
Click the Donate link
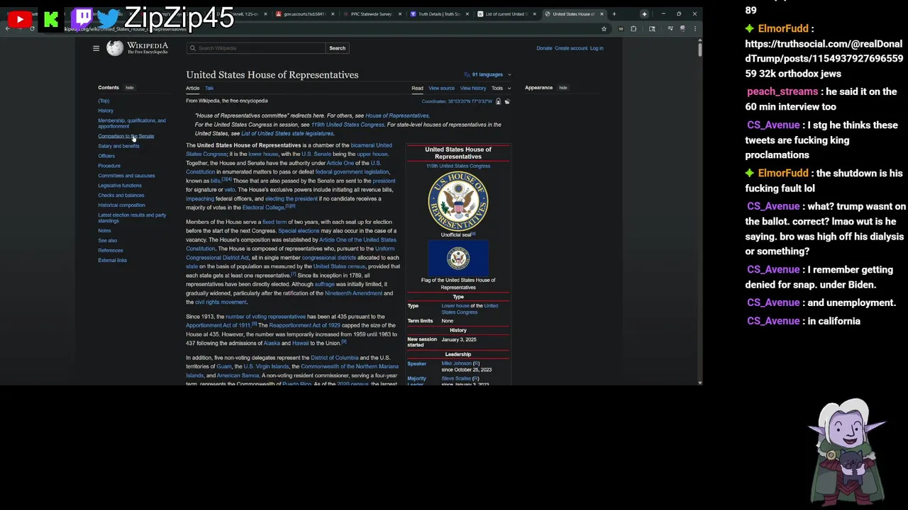(544, 48)
